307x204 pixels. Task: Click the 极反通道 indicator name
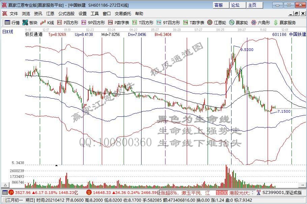[x=34, y=35]
